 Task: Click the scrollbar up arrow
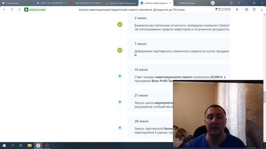pyautogui.click(x=264, y=15)
